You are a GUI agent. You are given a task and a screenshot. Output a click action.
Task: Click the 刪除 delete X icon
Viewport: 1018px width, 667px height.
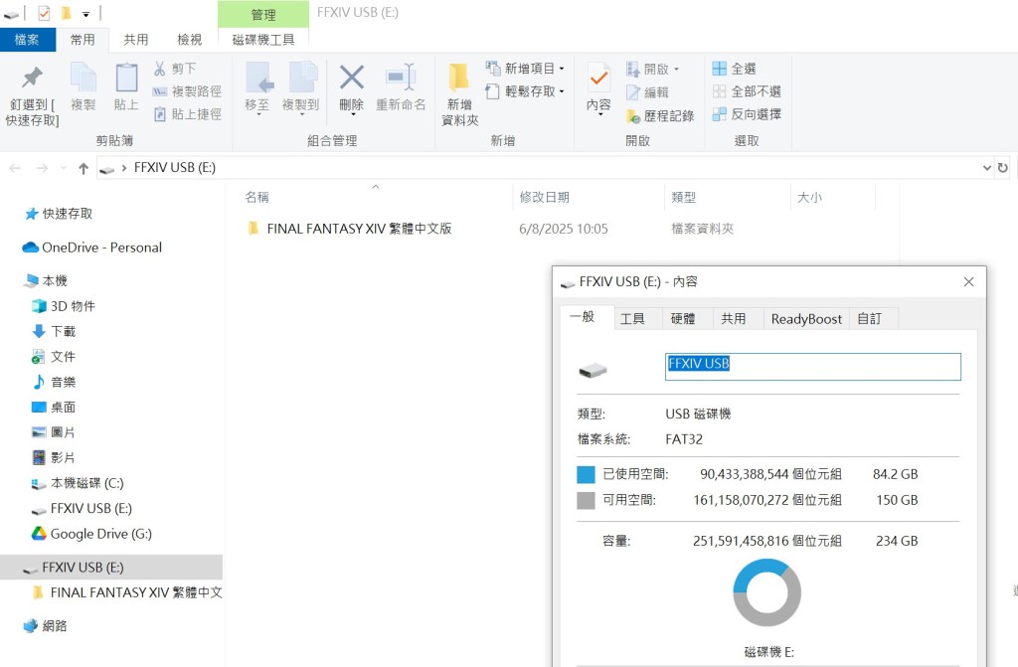pos(351,79)
